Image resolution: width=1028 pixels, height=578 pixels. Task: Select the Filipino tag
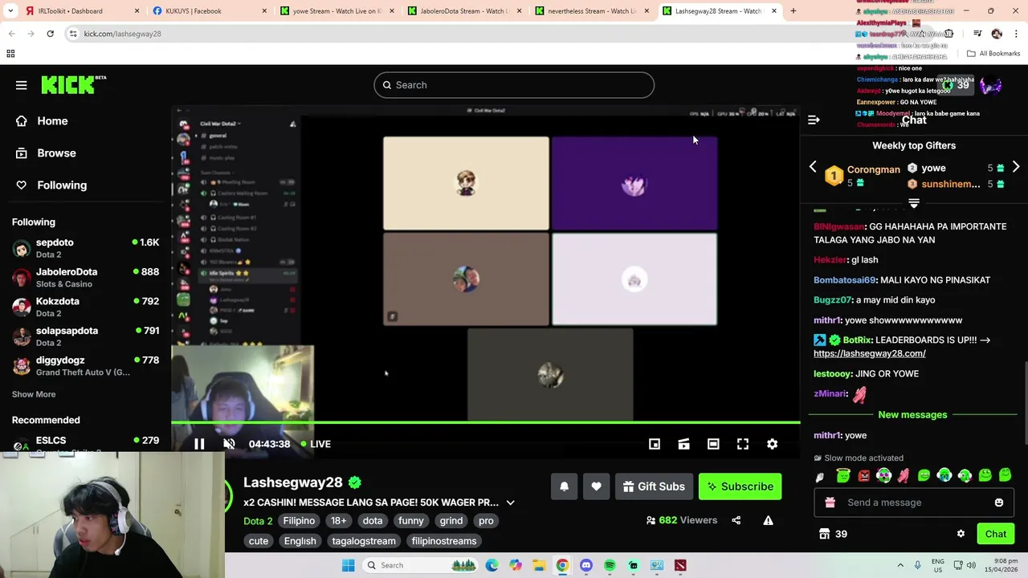click(x=299, y=521)
